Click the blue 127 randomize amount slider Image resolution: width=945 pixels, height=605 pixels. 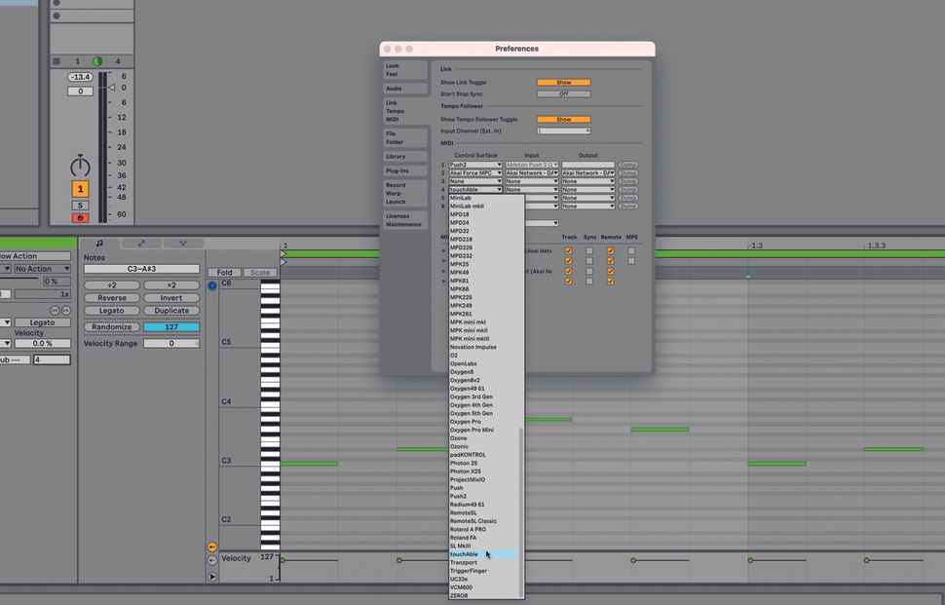tap(171, 326)
